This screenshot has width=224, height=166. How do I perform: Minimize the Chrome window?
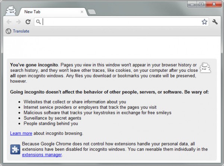coord(192,4)
